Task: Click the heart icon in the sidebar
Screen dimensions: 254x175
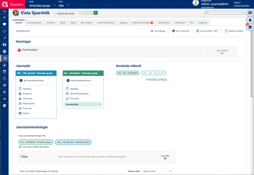Action: click(x=4, y=24)
